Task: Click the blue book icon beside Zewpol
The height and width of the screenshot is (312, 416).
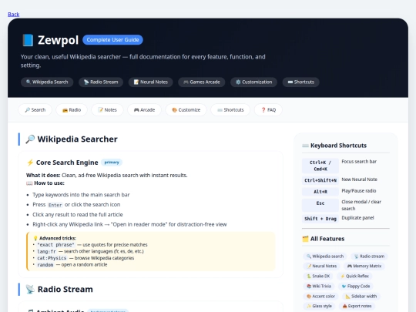Action: pyautogui.click(x=28, y=40)
